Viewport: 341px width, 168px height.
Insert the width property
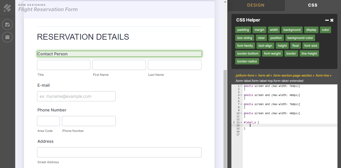pyautogui.click(x=274, y=30)
